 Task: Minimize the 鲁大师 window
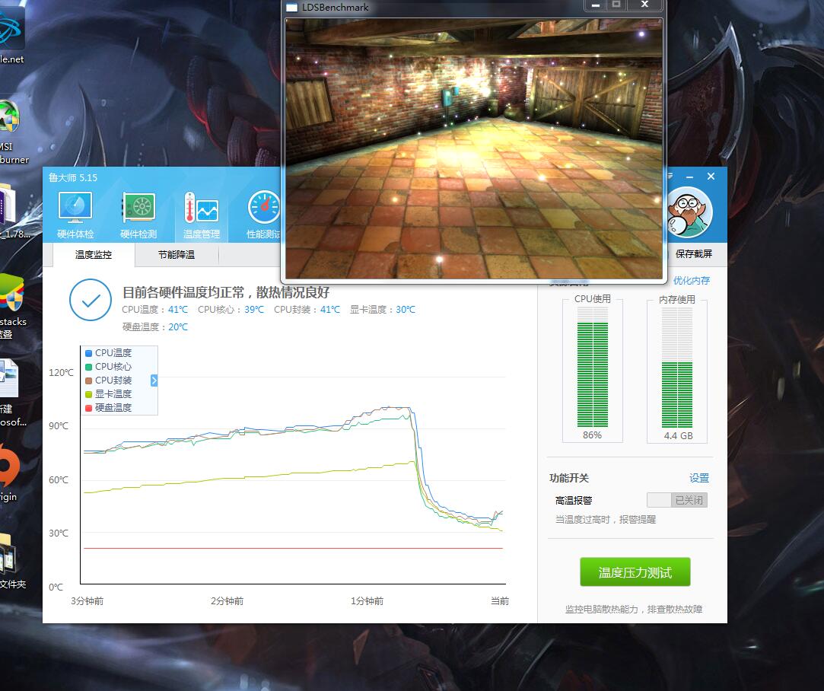689,177
